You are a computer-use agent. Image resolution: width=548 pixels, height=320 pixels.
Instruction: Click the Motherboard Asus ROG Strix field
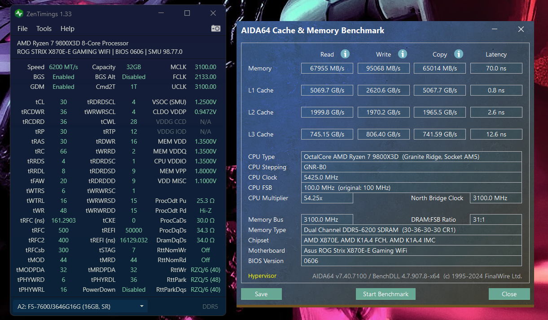point(412,250)
